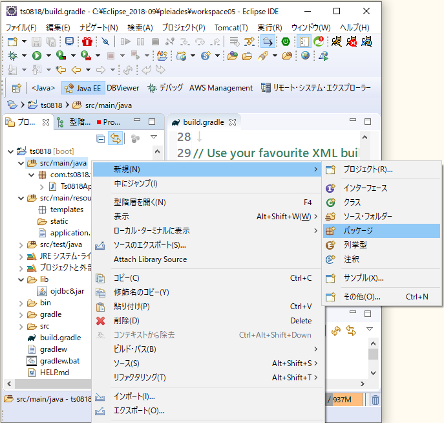Close the project explorer tab
This screenshot has width=444, height=423.
click(x=46, y=122)
